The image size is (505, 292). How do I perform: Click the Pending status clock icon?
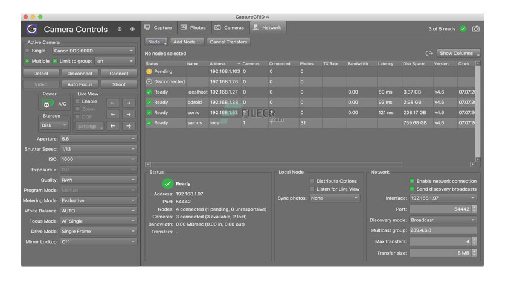(149, 71)
